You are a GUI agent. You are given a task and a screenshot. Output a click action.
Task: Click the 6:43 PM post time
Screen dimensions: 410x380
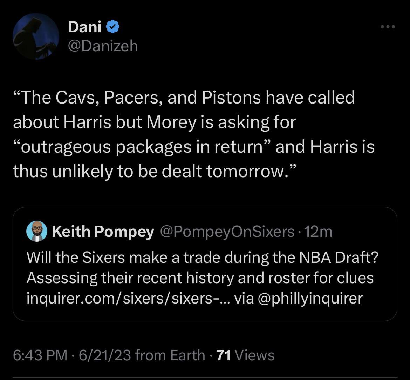40,355
